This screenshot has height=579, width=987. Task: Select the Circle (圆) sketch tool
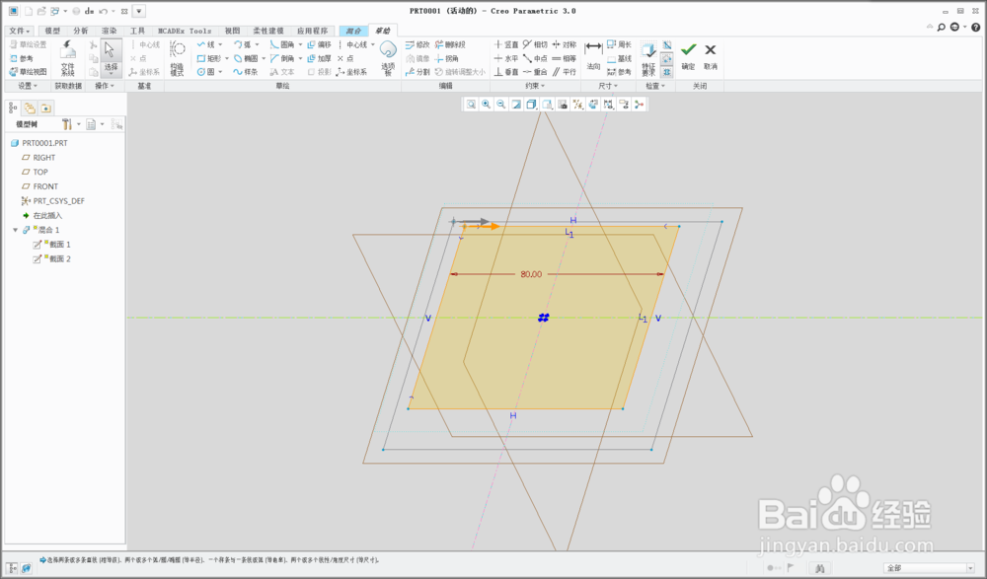(206, 72)
